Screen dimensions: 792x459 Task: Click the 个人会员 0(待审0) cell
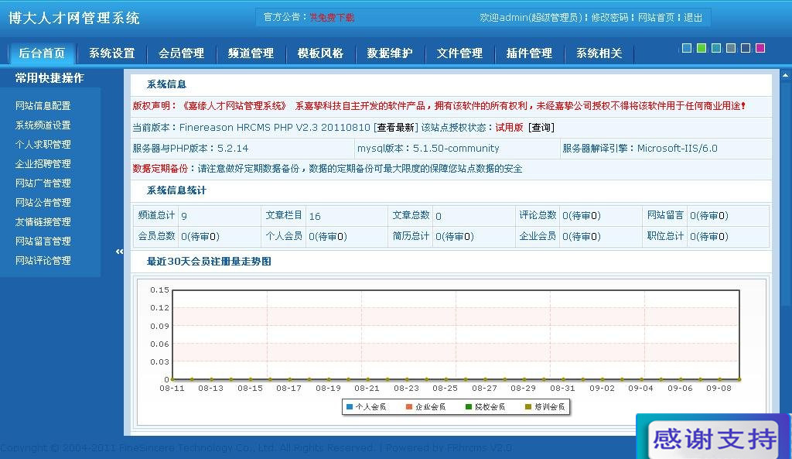point(327,236)
